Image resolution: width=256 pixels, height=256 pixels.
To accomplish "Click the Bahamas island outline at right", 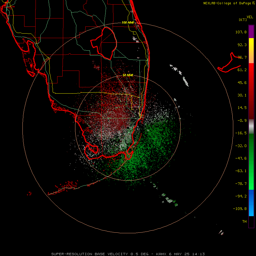I will coord(229,63).
